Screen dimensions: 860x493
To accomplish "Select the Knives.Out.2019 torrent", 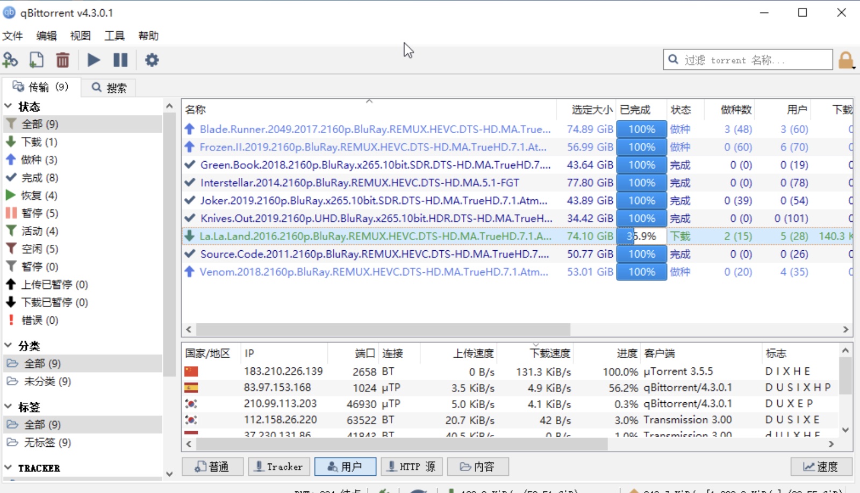I will pos(517,219).
